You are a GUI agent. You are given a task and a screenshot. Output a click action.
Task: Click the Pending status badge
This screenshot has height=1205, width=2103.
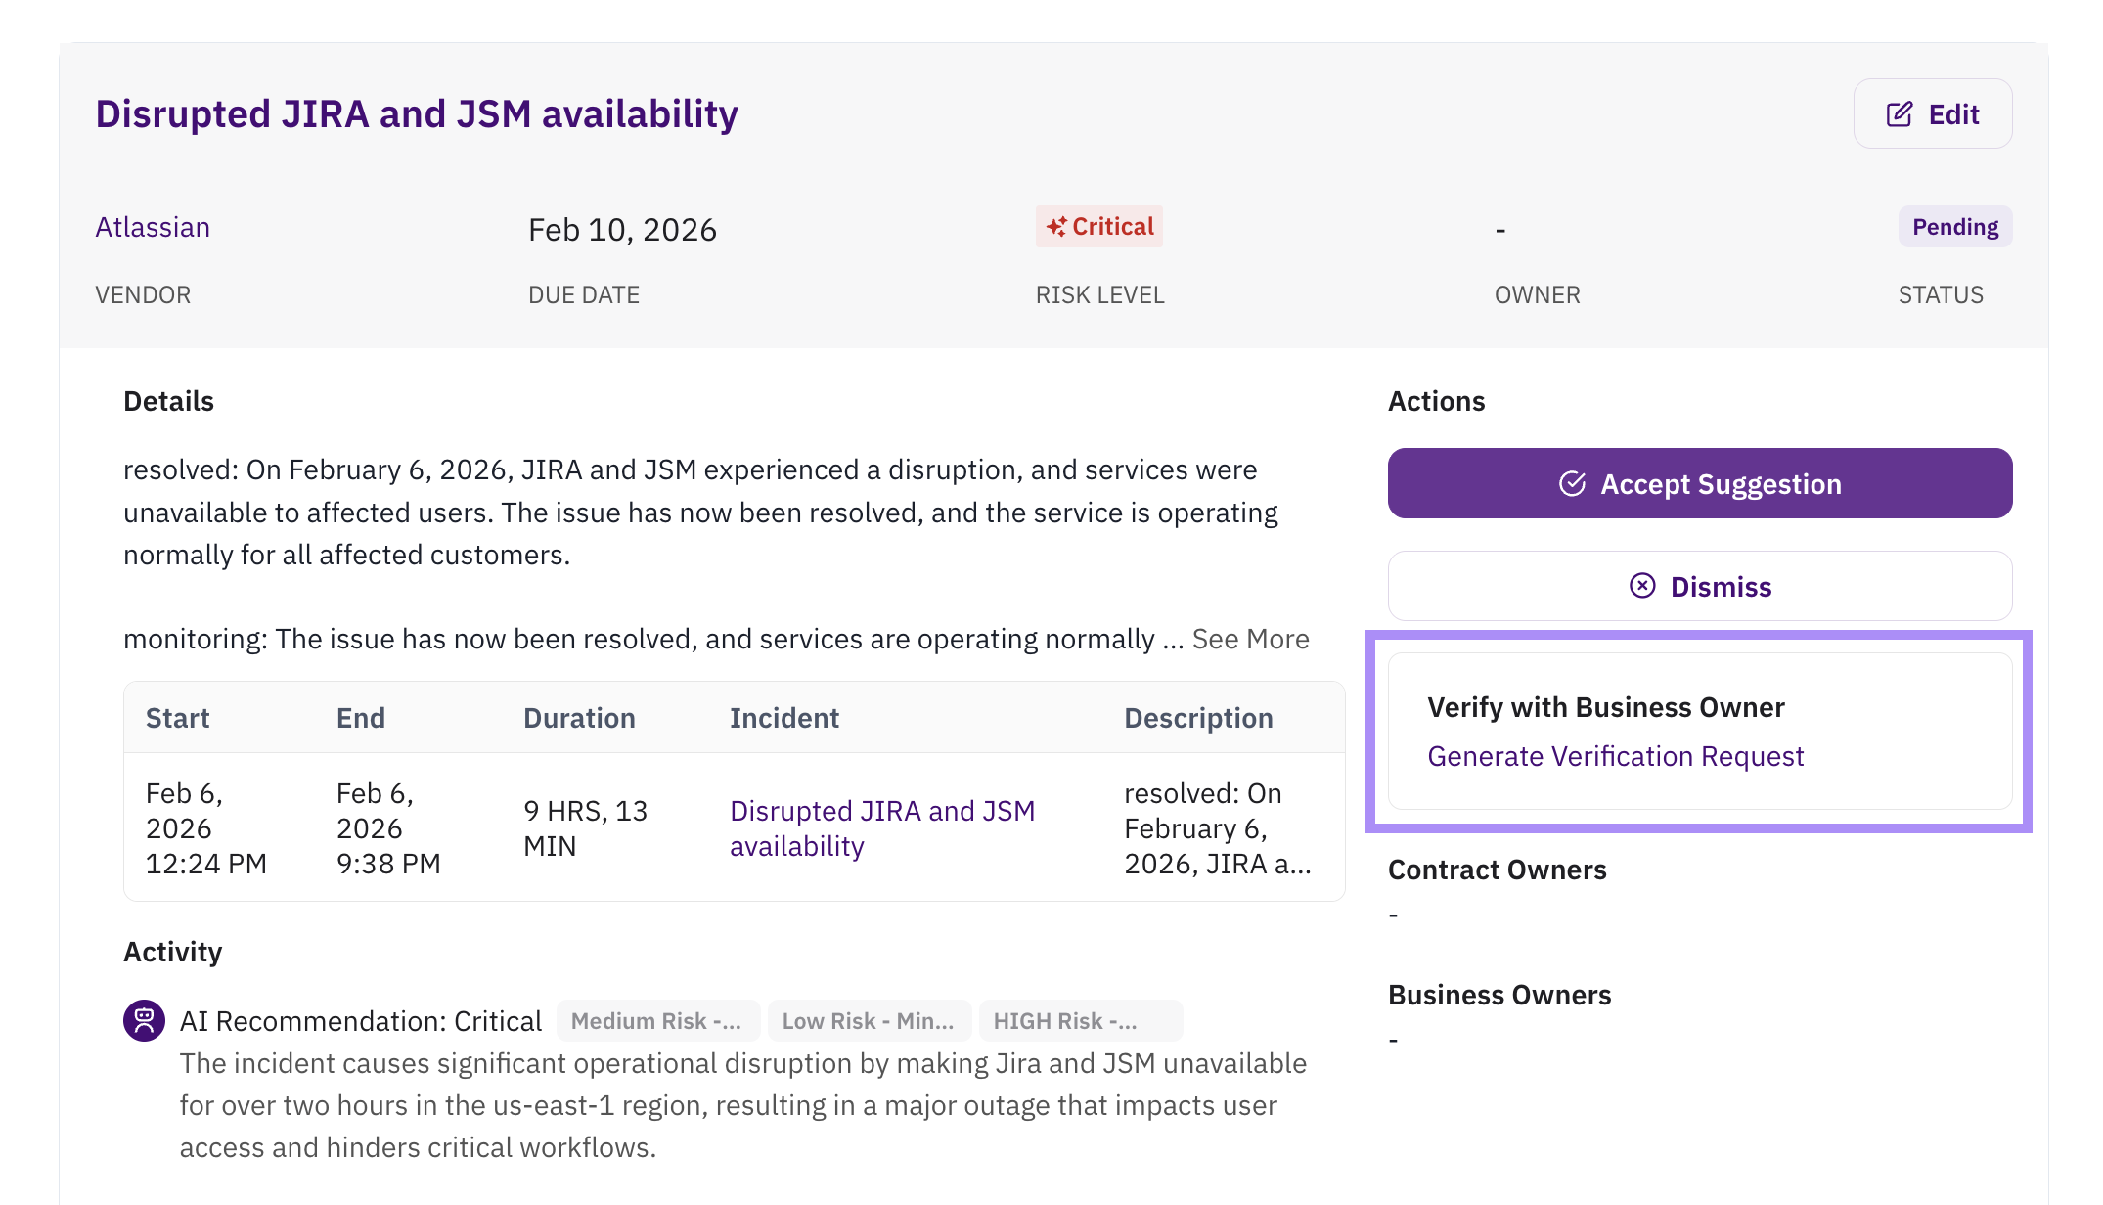[1954, 227]
